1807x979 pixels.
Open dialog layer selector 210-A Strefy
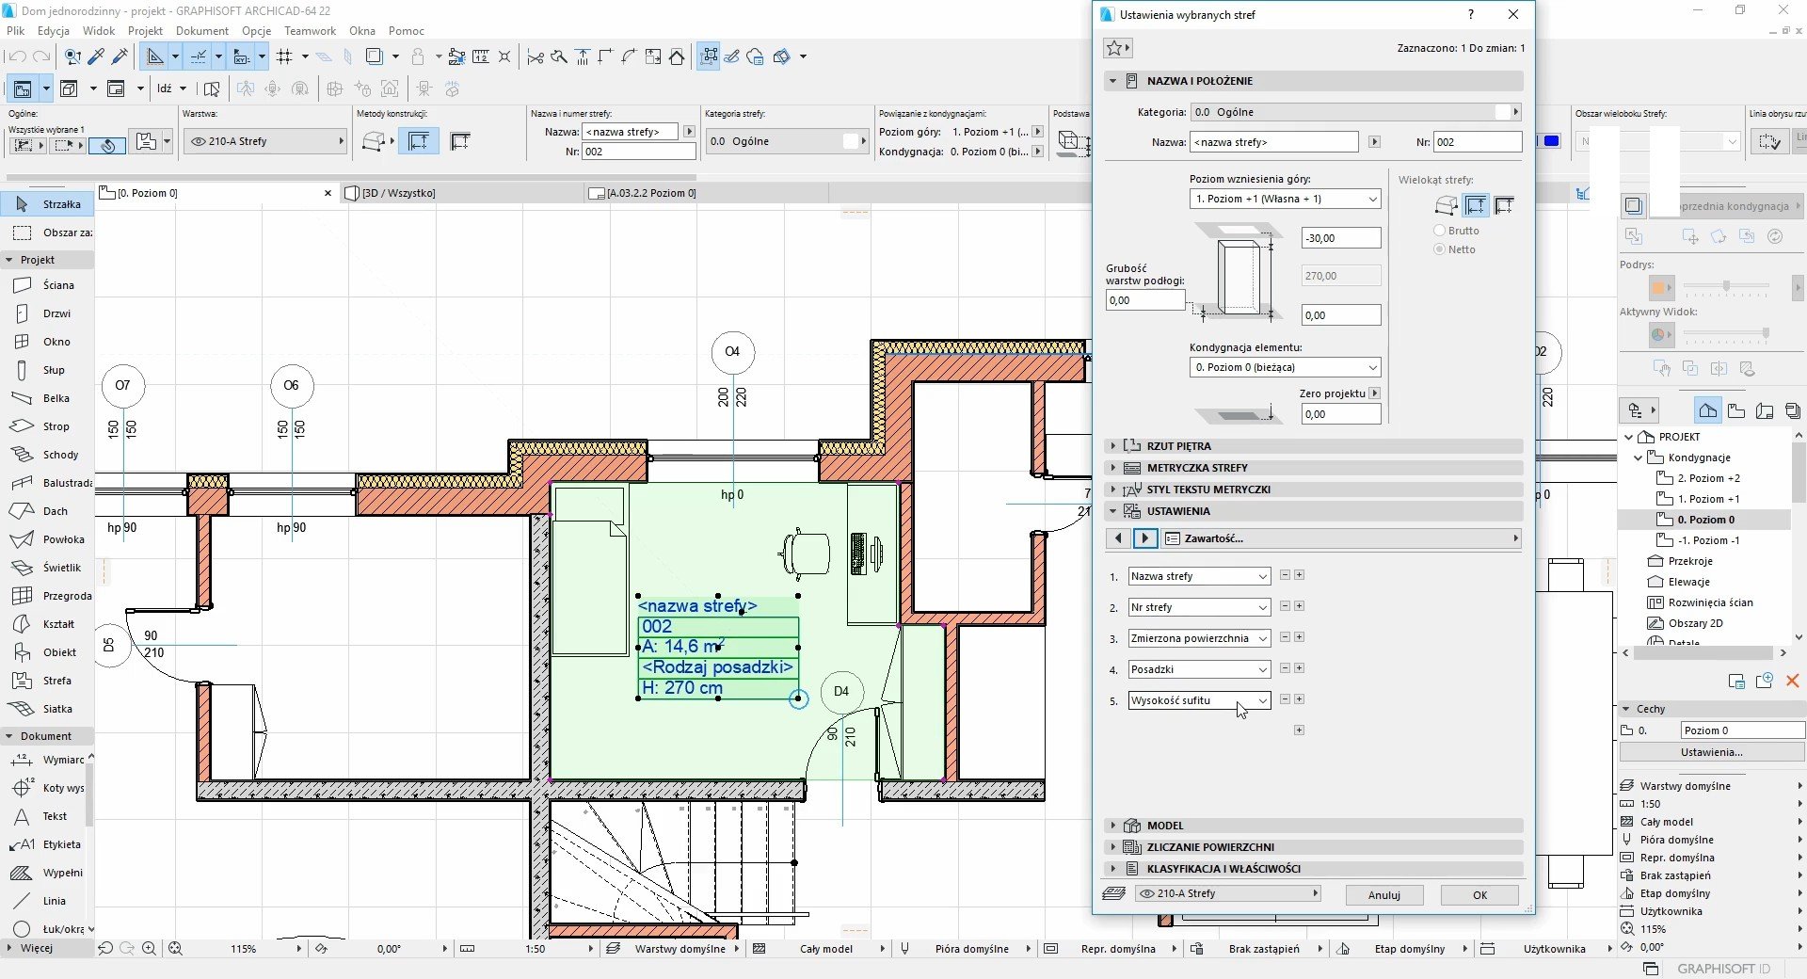(x=1227, y=894)
